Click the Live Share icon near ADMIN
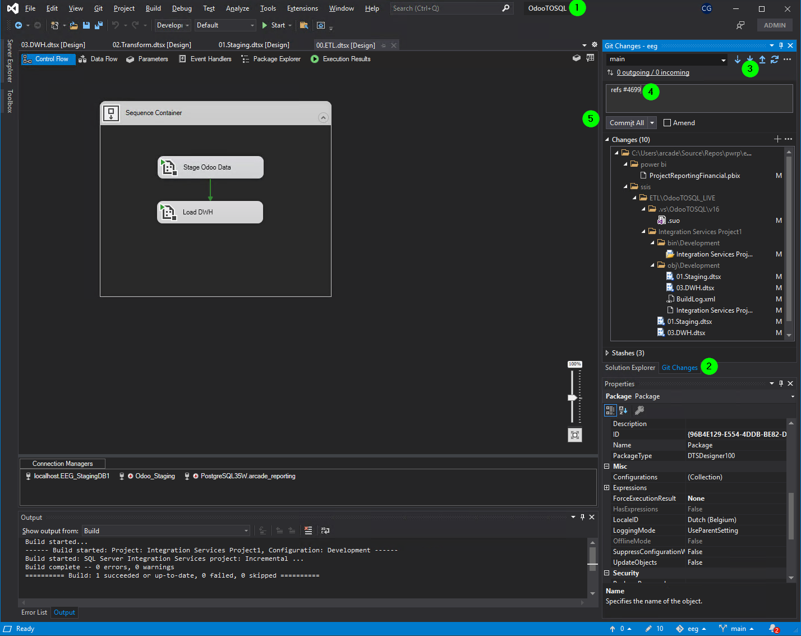 coord(740,25)
